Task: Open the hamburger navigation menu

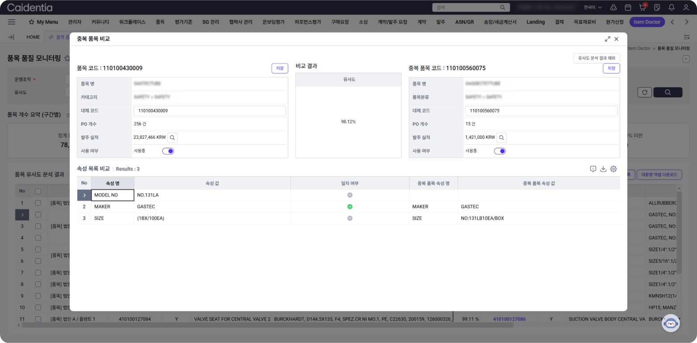Action: click(12, 22)
